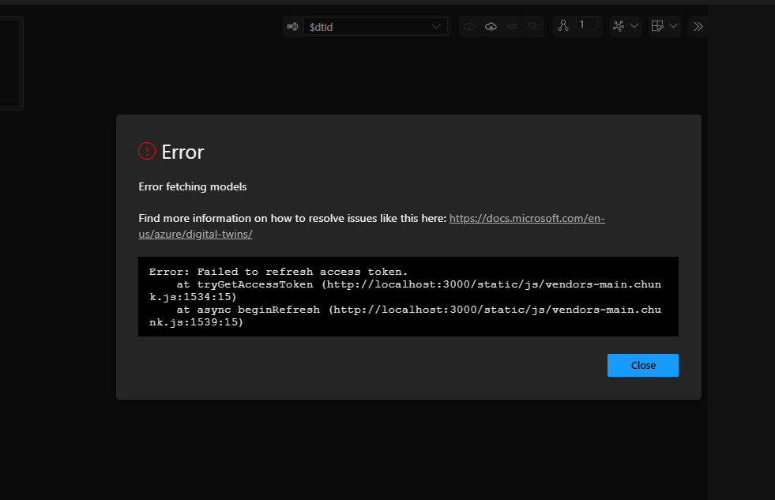Close the Error fetching models dialog
The height and width of the screenshot is (500, 775).
click(x=642, y=365)
